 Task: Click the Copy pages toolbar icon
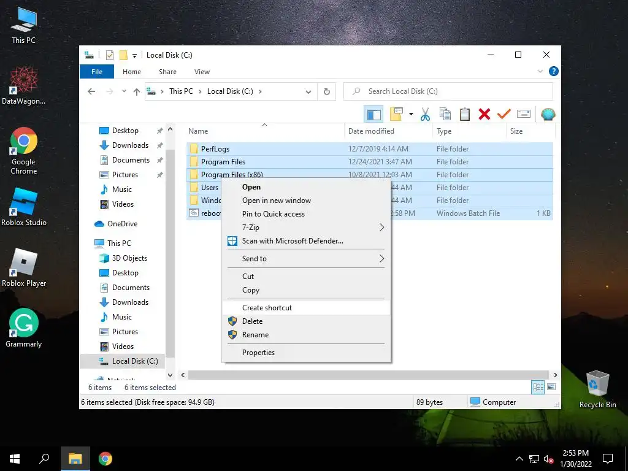point(445,114)
